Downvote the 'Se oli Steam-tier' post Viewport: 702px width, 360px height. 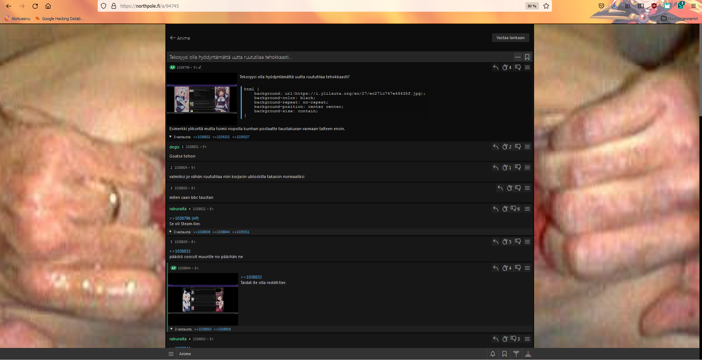[x=515, y=209]
